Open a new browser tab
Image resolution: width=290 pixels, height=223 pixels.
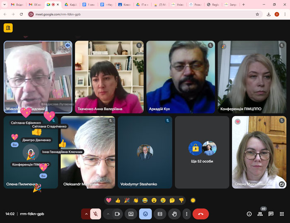click(x=243, y=4)
